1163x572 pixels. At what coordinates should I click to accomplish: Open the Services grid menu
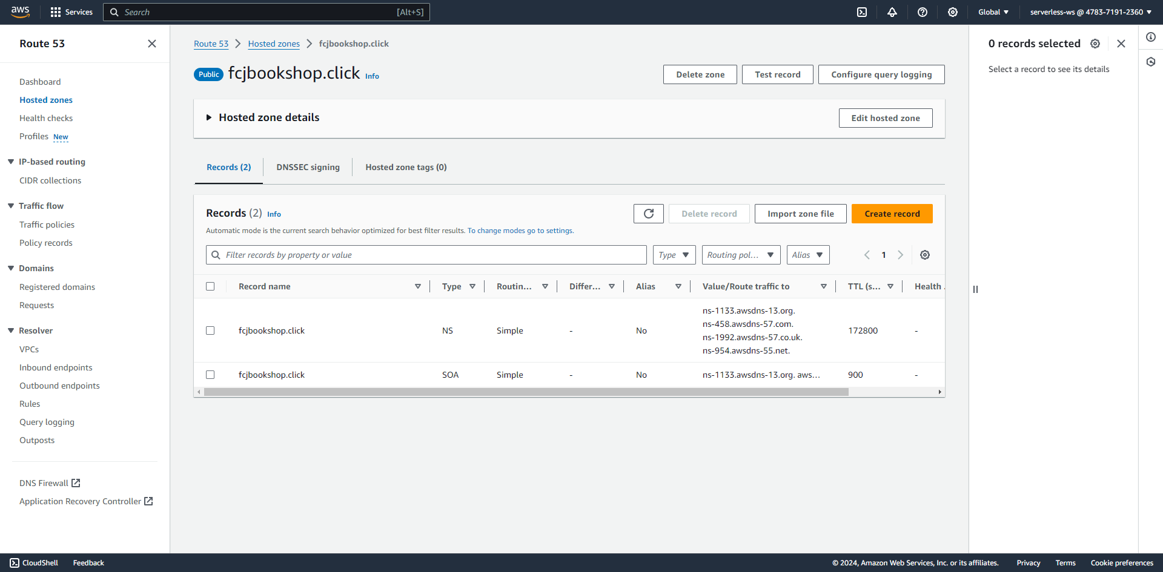tap(71, 12)
